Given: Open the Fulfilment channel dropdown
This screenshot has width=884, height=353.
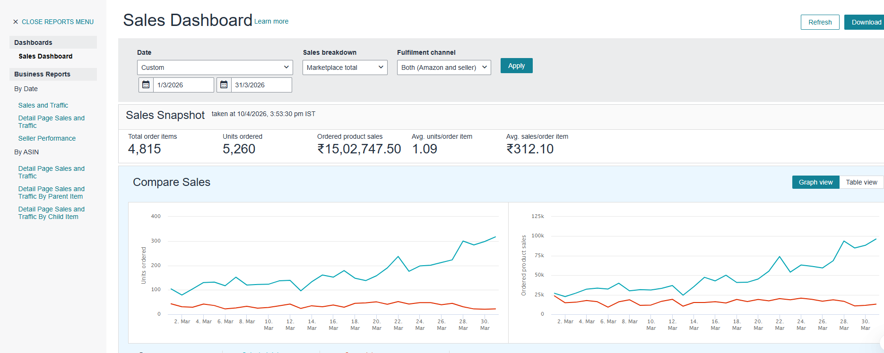Looking at the screenshot, I should (443, 67).
